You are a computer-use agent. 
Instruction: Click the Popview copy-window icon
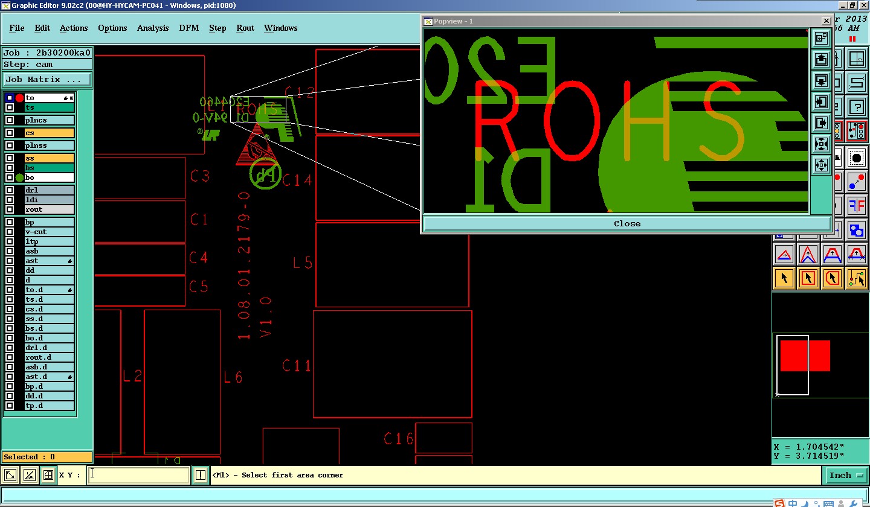click(x=821, y=39)
